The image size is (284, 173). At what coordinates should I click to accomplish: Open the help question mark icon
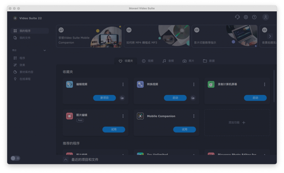254,17
